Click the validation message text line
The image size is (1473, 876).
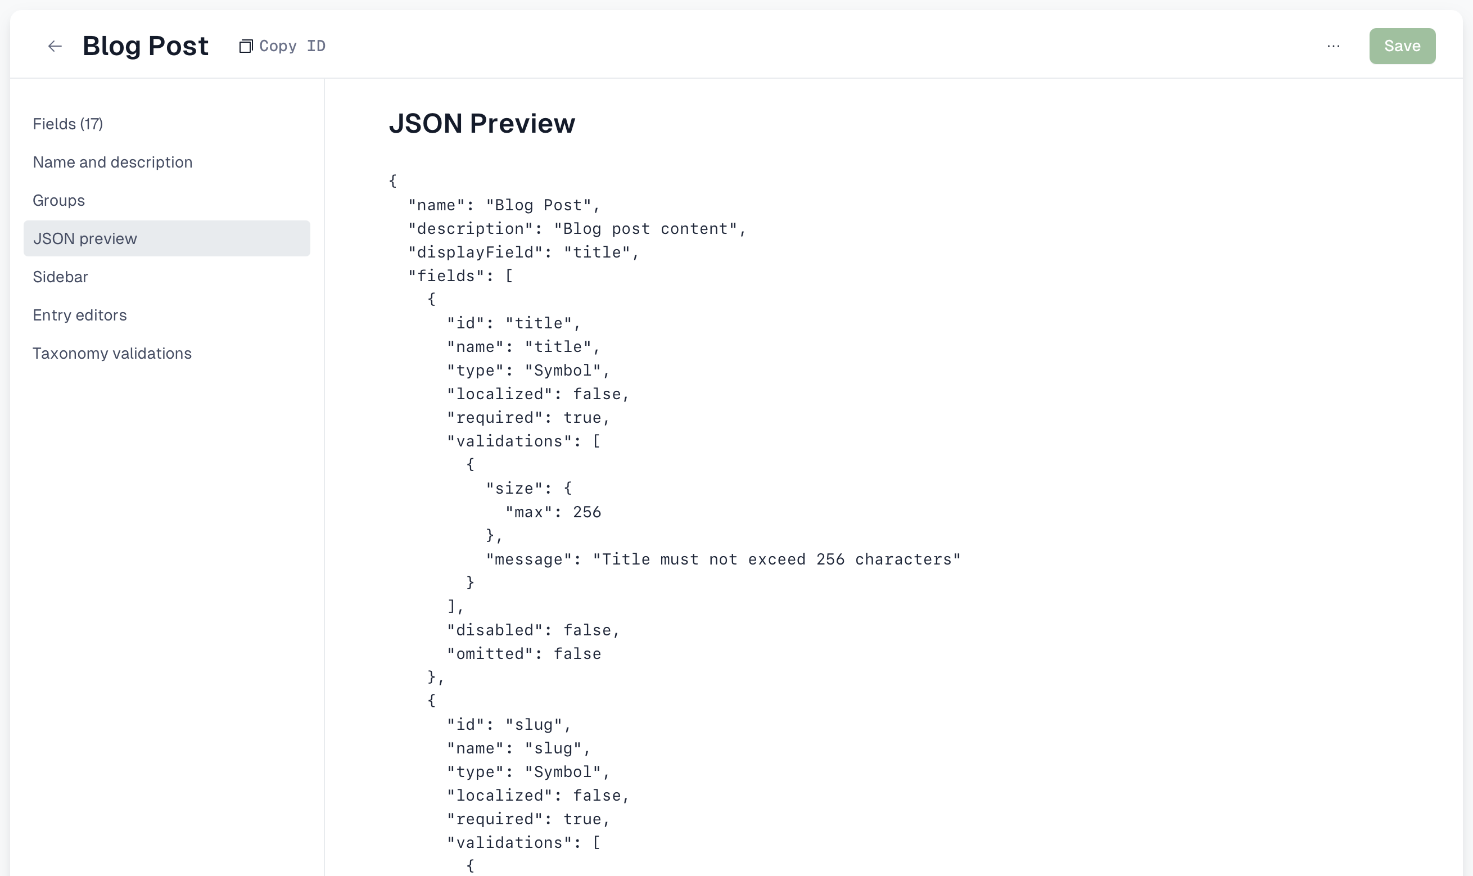point(723,559)
